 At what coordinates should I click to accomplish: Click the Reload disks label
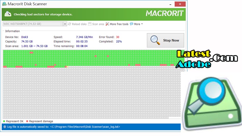(79, 24)
